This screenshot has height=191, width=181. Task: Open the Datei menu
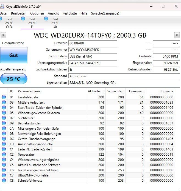[3, 13]
